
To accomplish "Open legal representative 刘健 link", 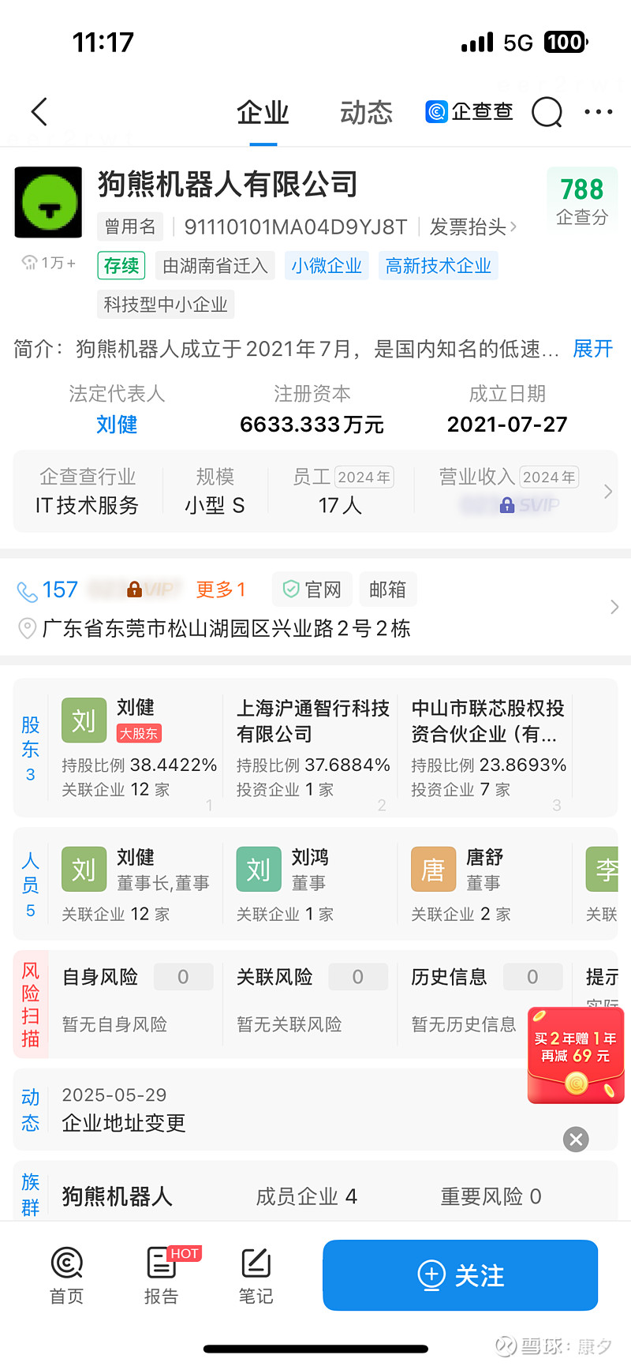I will [x=117, y=425].
